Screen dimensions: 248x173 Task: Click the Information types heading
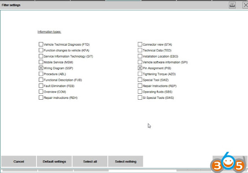click(x=49, y=32)
